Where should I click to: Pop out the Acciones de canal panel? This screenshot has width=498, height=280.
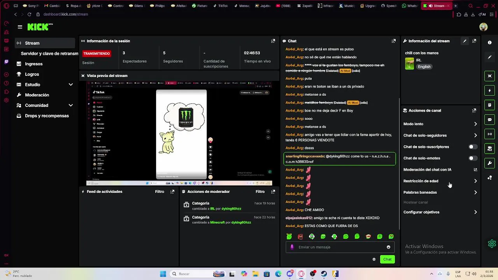click(x=474, y=110)
